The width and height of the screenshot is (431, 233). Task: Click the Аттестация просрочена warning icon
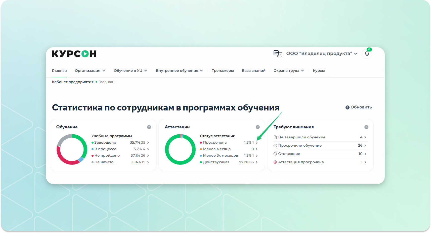[275, 162]
